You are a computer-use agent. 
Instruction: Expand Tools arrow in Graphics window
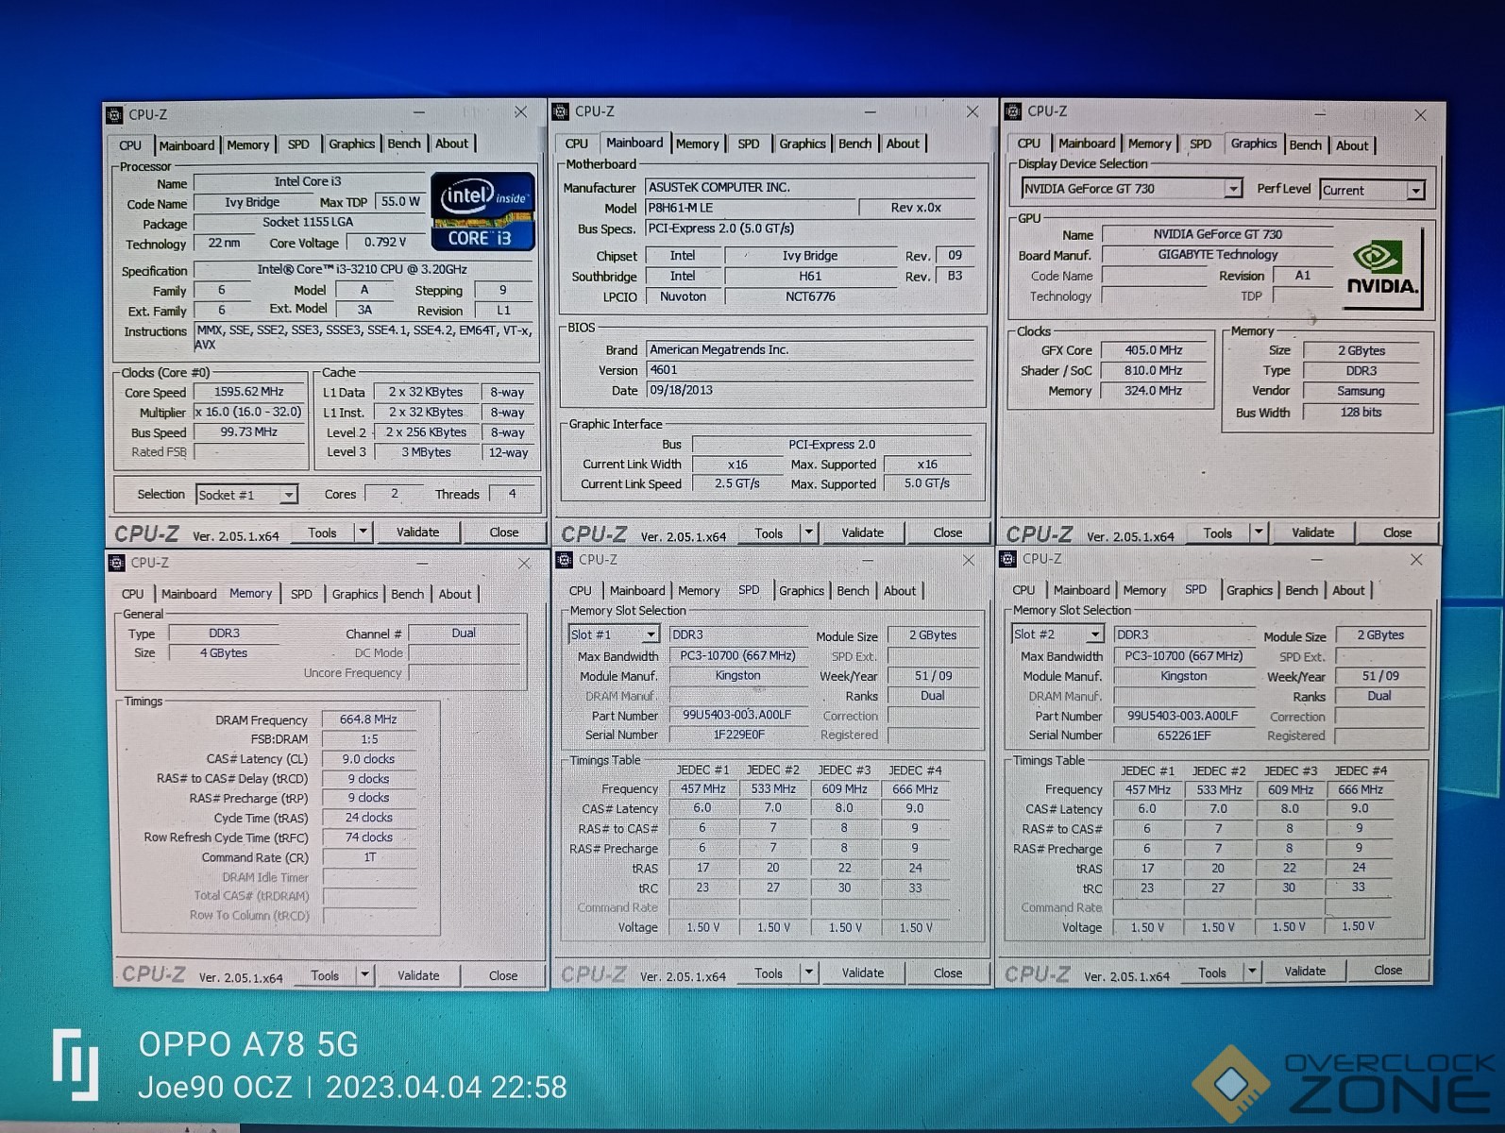1259,533
